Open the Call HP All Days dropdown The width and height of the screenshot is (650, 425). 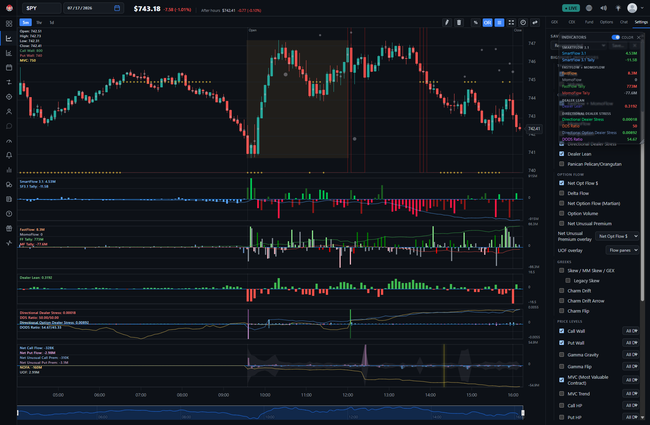[631, 406]
